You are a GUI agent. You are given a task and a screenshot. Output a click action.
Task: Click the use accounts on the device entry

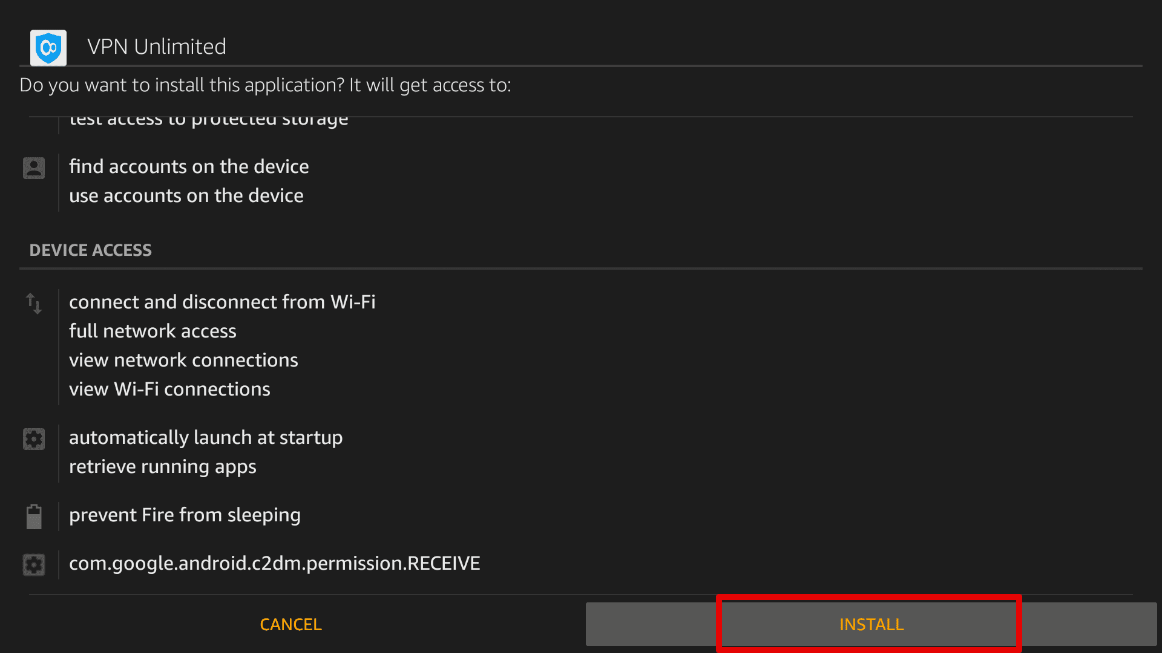tap(186, 195)
